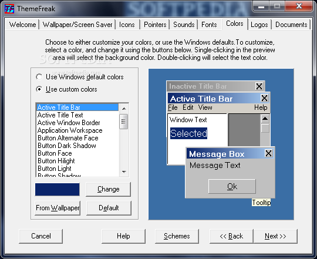Select Active Window Border in the list

(x=77, y=123)
